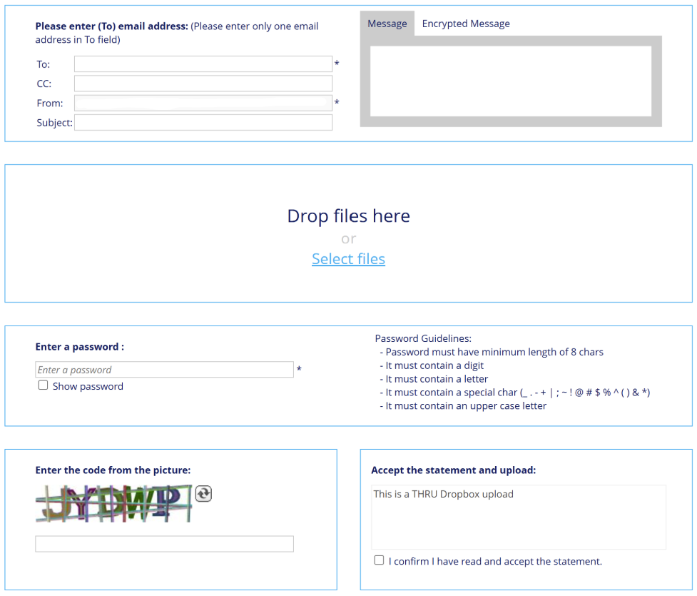Click inside the Message body text area
Image resolution: width=697 pixels, height=596 pixels.
(511, 81)
